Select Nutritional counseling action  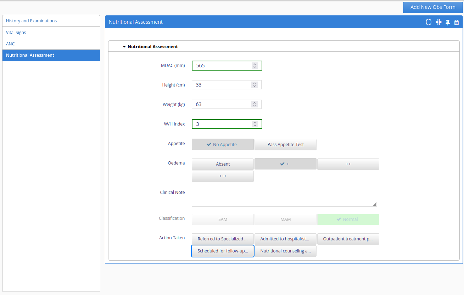(x=285, y=251)
